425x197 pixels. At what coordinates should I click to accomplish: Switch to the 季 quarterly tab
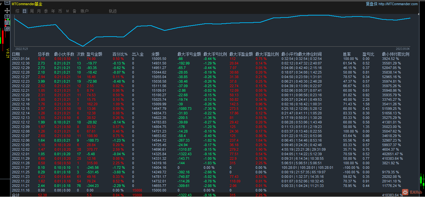click(x=46, y=11)
